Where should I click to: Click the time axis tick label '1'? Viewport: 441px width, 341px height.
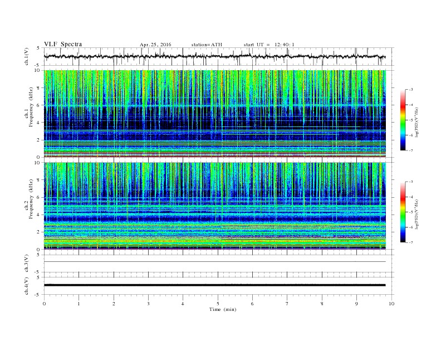point(79,304)
